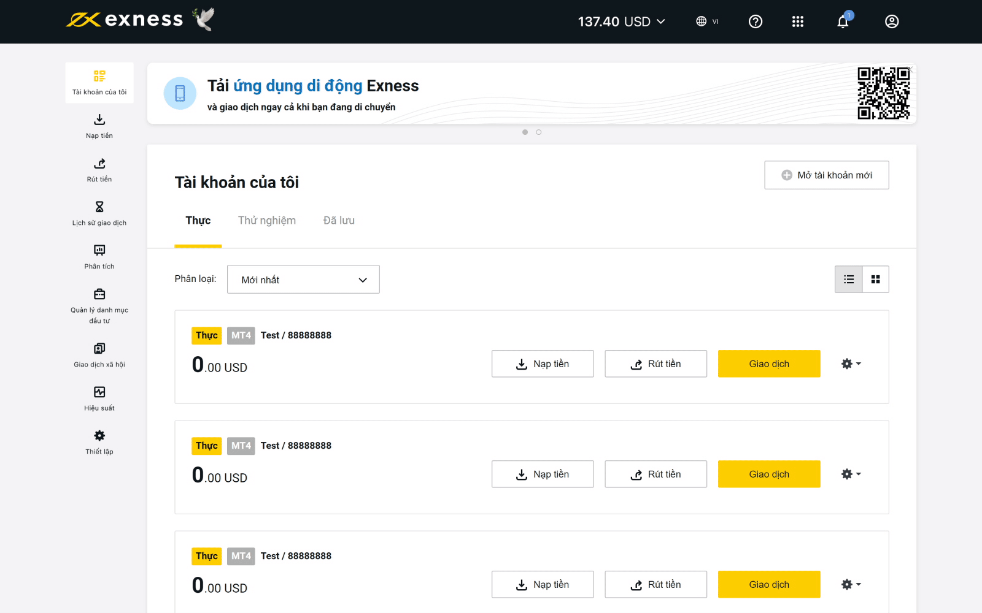Screen dimensions: 982x613
Task: Show notifications via the bell icon
Action: (843, 21)
